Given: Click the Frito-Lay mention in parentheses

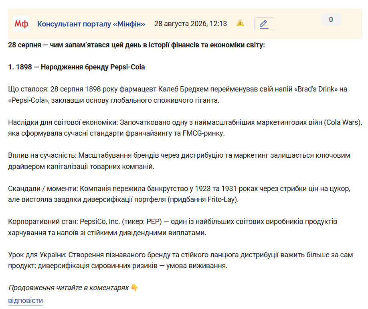Looking at the screenshot, I should click(222, 200).
